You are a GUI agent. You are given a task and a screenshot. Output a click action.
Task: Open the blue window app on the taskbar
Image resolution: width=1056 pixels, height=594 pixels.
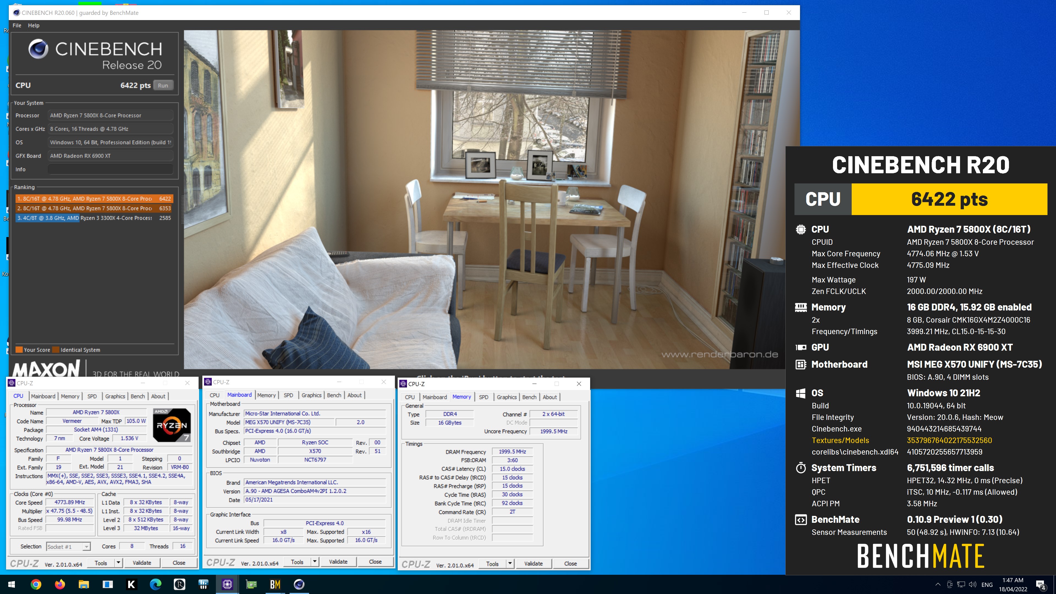coord(108,584)
